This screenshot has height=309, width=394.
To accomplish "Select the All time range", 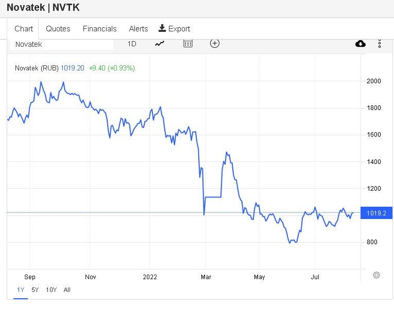I will point(67,290).
